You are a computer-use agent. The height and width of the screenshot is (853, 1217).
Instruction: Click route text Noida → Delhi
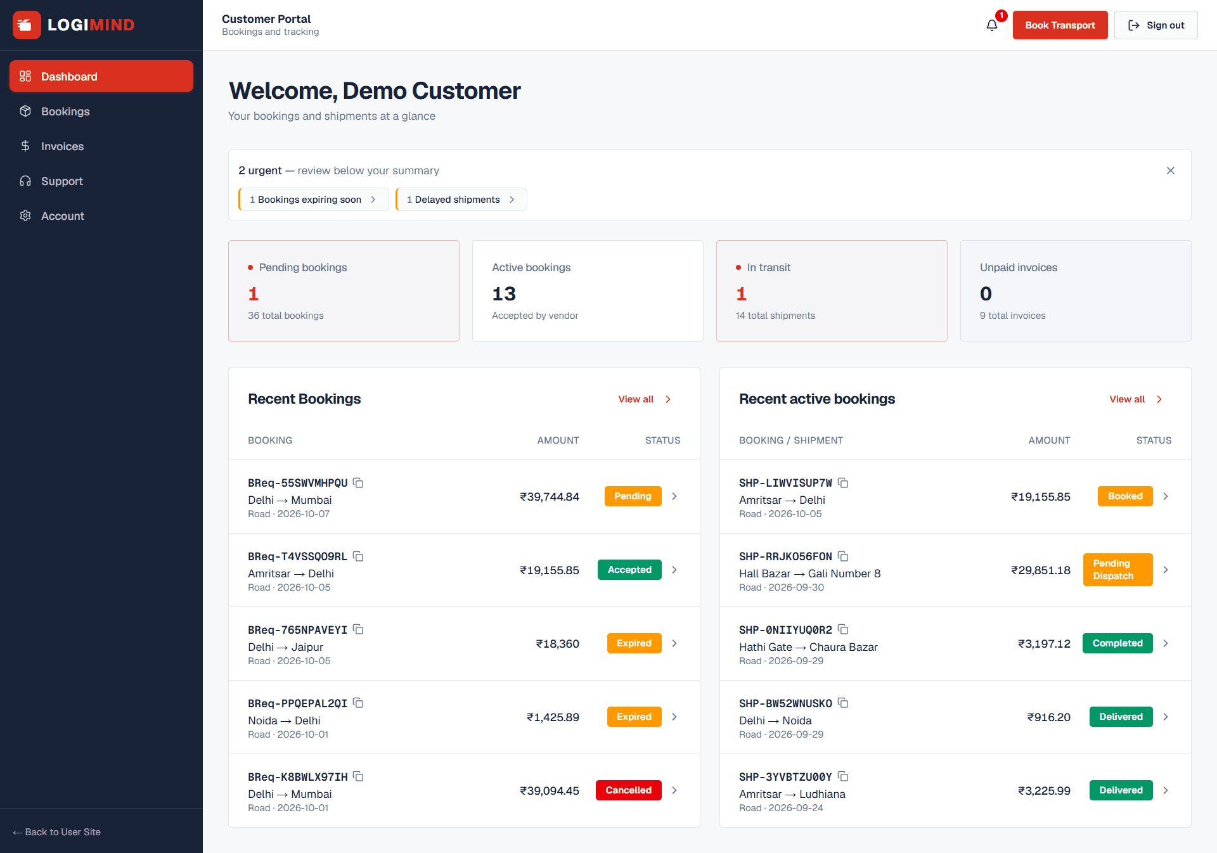[284, 721]
